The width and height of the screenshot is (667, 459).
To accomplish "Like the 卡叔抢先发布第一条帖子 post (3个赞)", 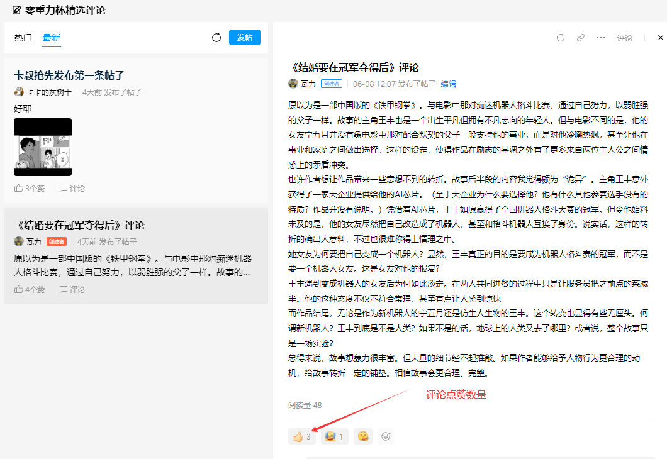I will [x=30, y=188].
